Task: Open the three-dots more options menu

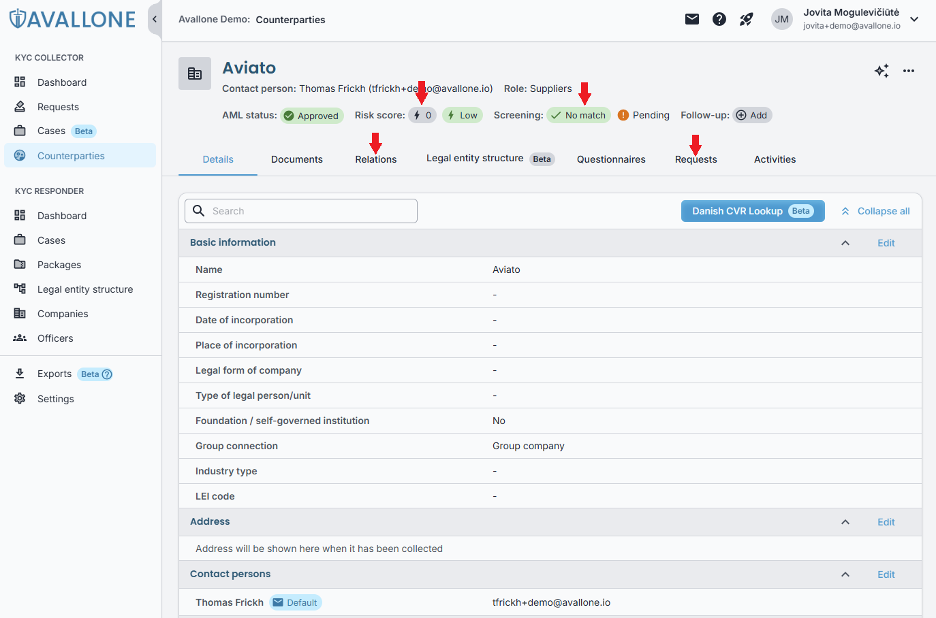Action: (x=909, y=71)
